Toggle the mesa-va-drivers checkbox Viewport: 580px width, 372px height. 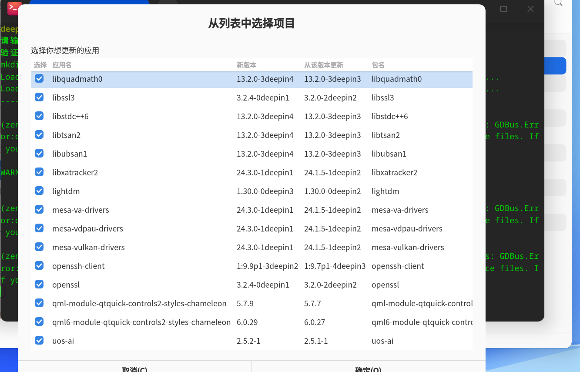(x=39, y=210)
